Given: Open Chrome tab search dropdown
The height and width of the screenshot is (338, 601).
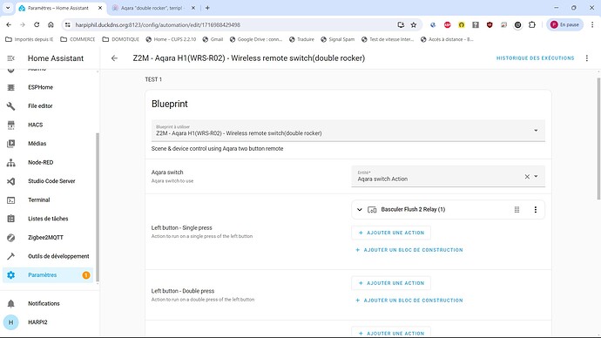Looking at the screenshot, I should tap(8, 8).
